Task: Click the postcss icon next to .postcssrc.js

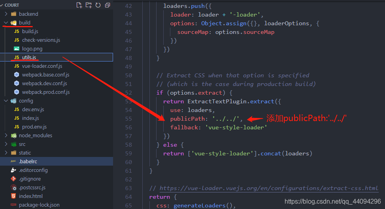Action: [13, 187]
